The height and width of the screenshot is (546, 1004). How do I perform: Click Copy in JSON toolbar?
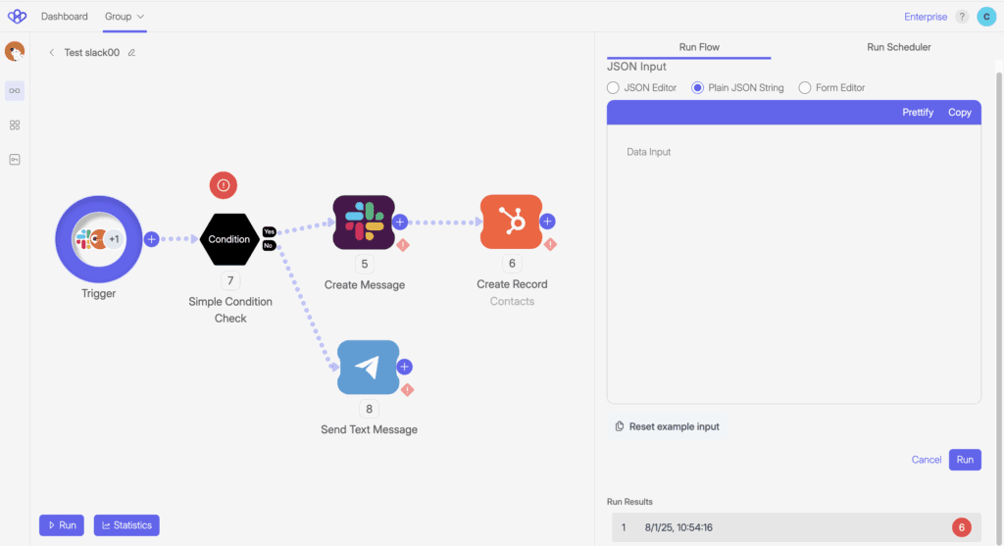(959, 112)
